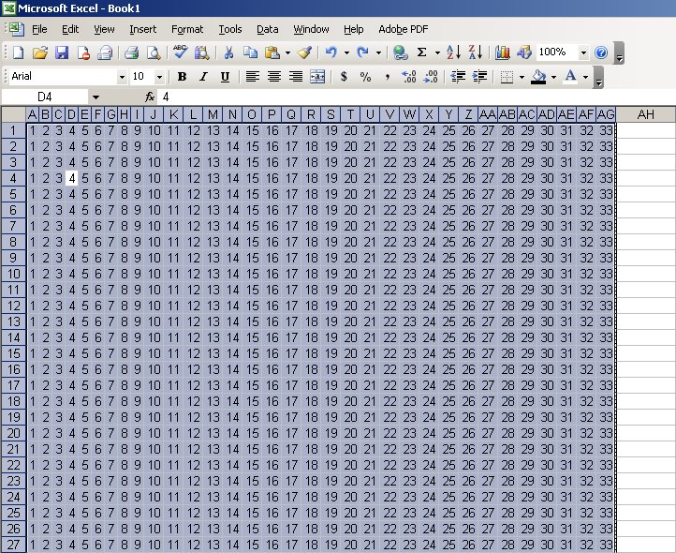The height and width of the screenshot is (553, 676).
Task: Select row 27 header
Action: coord(13,545)
